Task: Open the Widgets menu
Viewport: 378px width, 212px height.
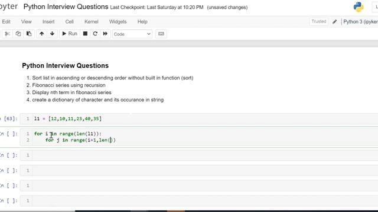Action: (x=118, y=22)
